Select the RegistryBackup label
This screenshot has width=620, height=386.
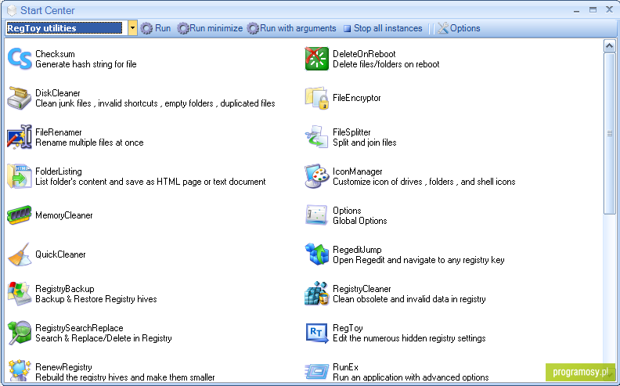click(x=65, y=289)
